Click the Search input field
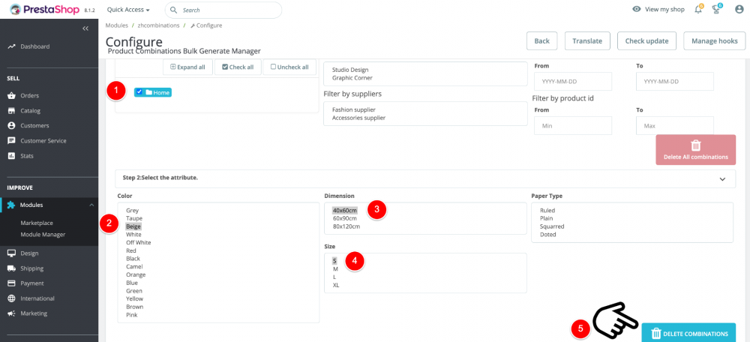 click(229, 10)
